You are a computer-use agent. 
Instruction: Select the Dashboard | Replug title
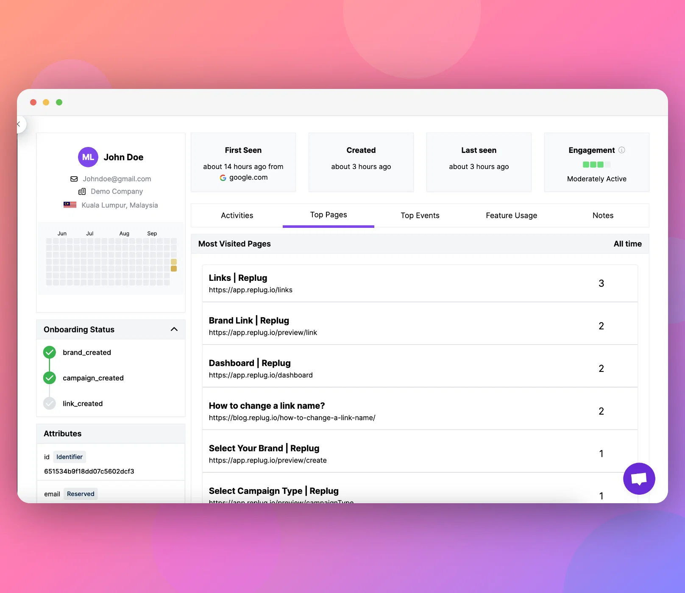pos(250,363)
